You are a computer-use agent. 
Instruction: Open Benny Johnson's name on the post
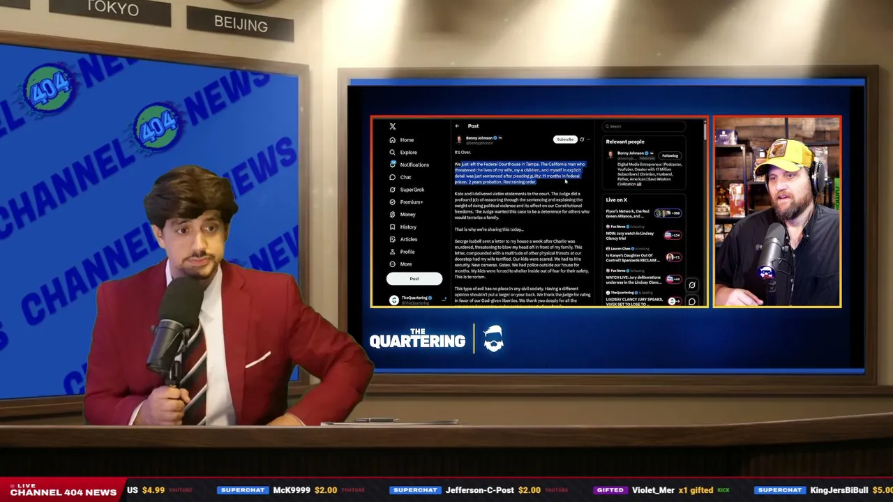479,138
